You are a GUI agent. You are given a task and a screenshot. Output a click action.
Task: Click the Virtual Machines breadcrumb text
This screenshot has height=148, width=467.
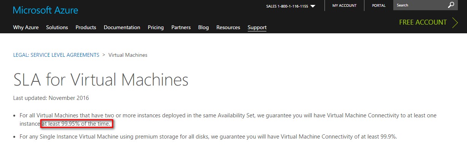(x=128, y=55)
